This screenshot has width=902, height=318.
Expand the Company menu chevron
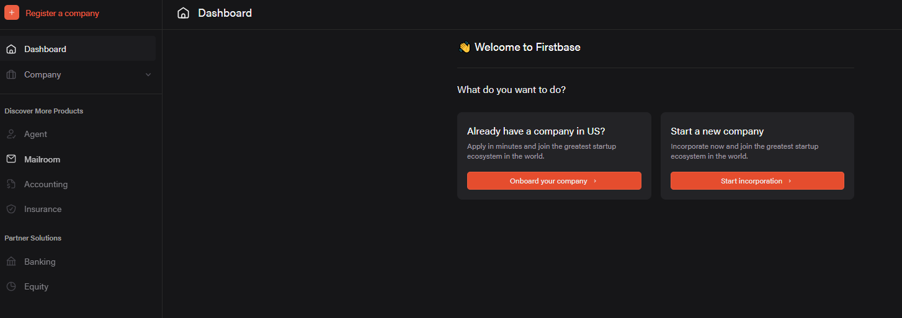coord(148,75)
